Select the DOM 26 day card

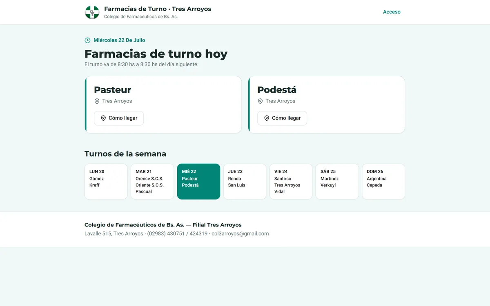pyautogui.click(x=383, y=182)
